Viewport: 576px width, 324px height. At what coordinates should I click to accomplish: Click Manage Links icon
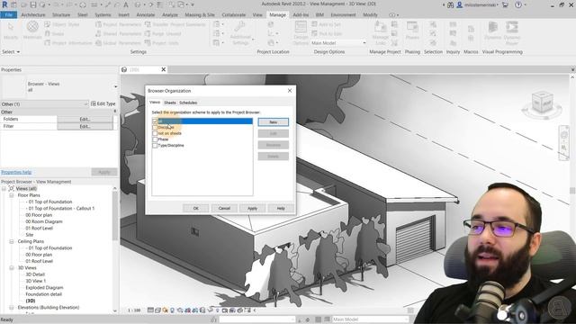tap(380, 27)
